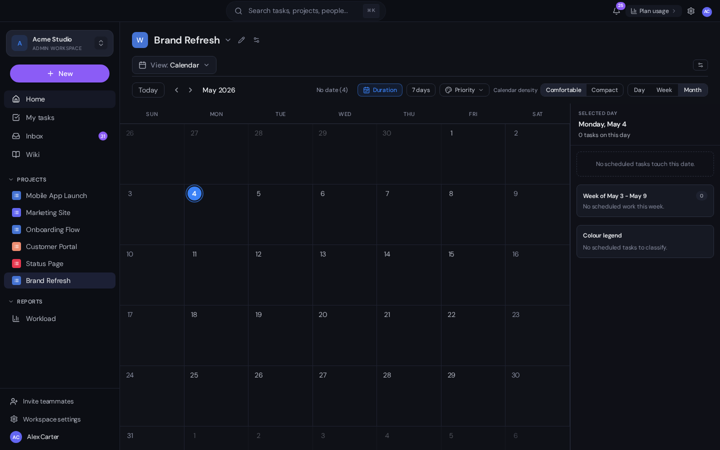
Task: Create a new item with New button
Action: click(x=59, y=73)
